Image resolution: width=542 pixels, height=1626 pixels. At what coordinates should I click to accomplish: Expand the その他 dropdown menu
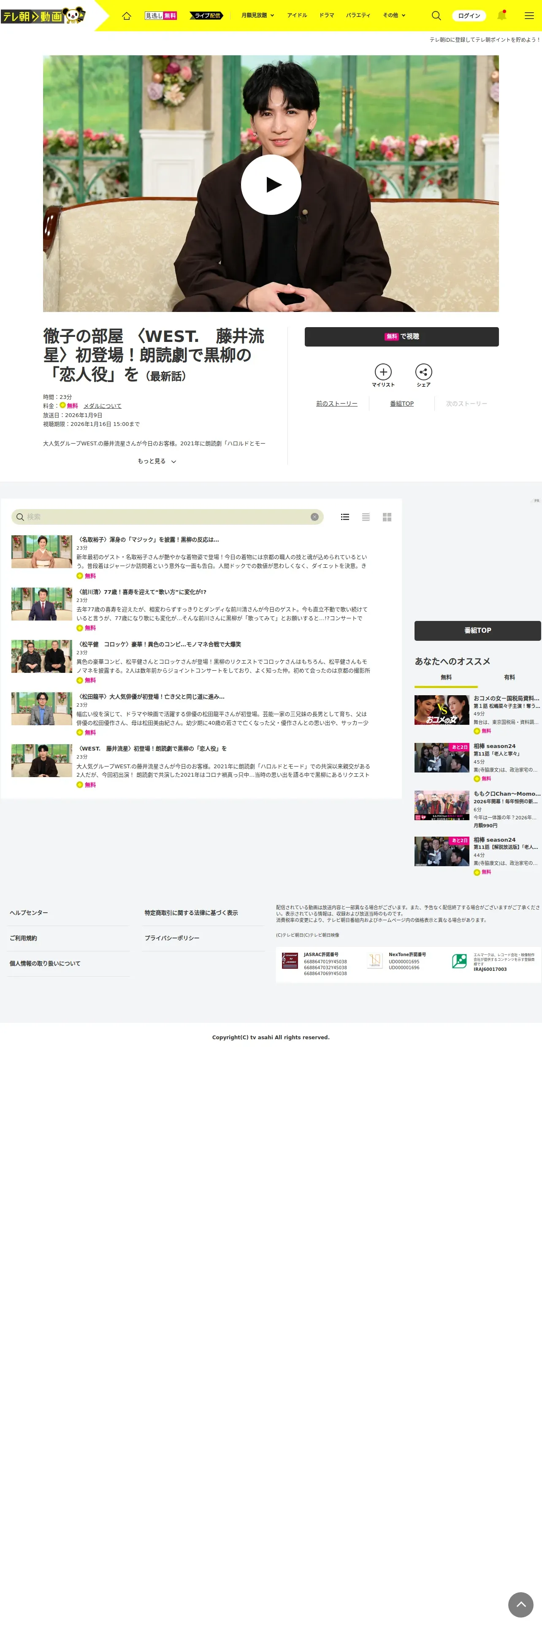pyautogui.click(x=394, y=15)
